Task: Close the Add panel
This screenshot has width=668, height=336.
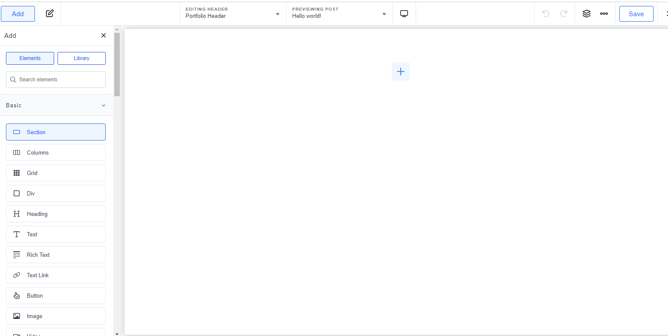Action: tap(103, 35)
